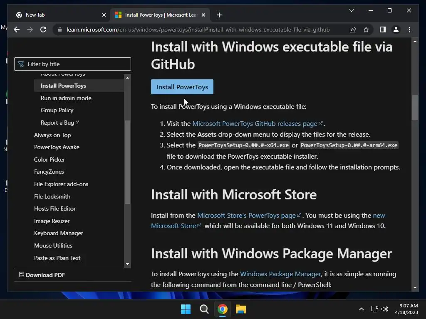
Task: Go back using the browser back arrow
Action: coord(17,29)
